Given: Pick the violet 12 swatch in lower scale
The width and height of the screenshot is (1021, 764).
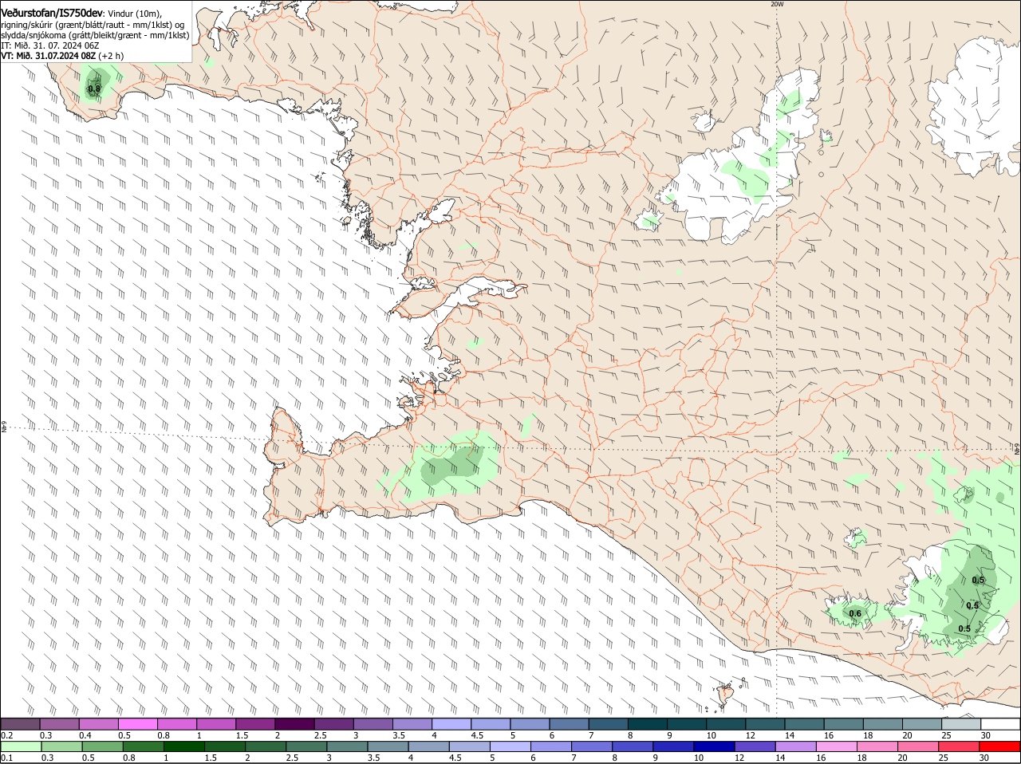Looking at the screenshot, I should tap(755, 746).
